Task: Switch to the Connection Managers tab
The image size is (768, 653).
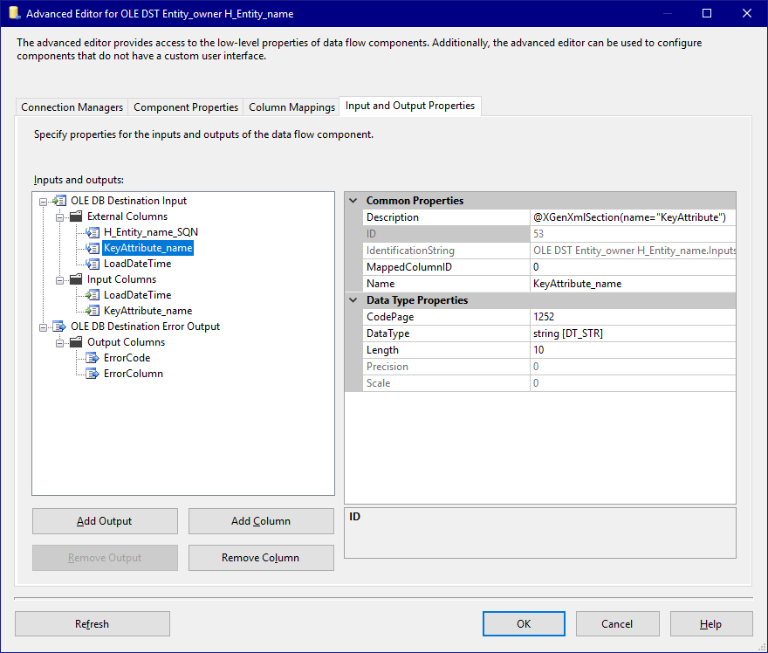Action: [x=72, y=107]
